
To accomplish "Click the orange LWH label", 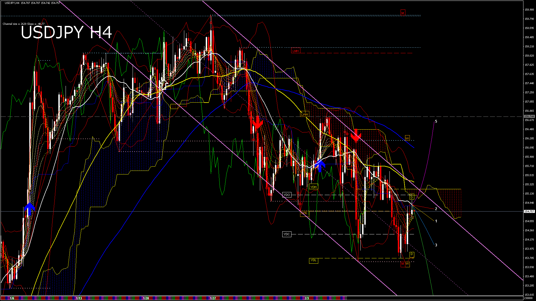I will point(305,114).
